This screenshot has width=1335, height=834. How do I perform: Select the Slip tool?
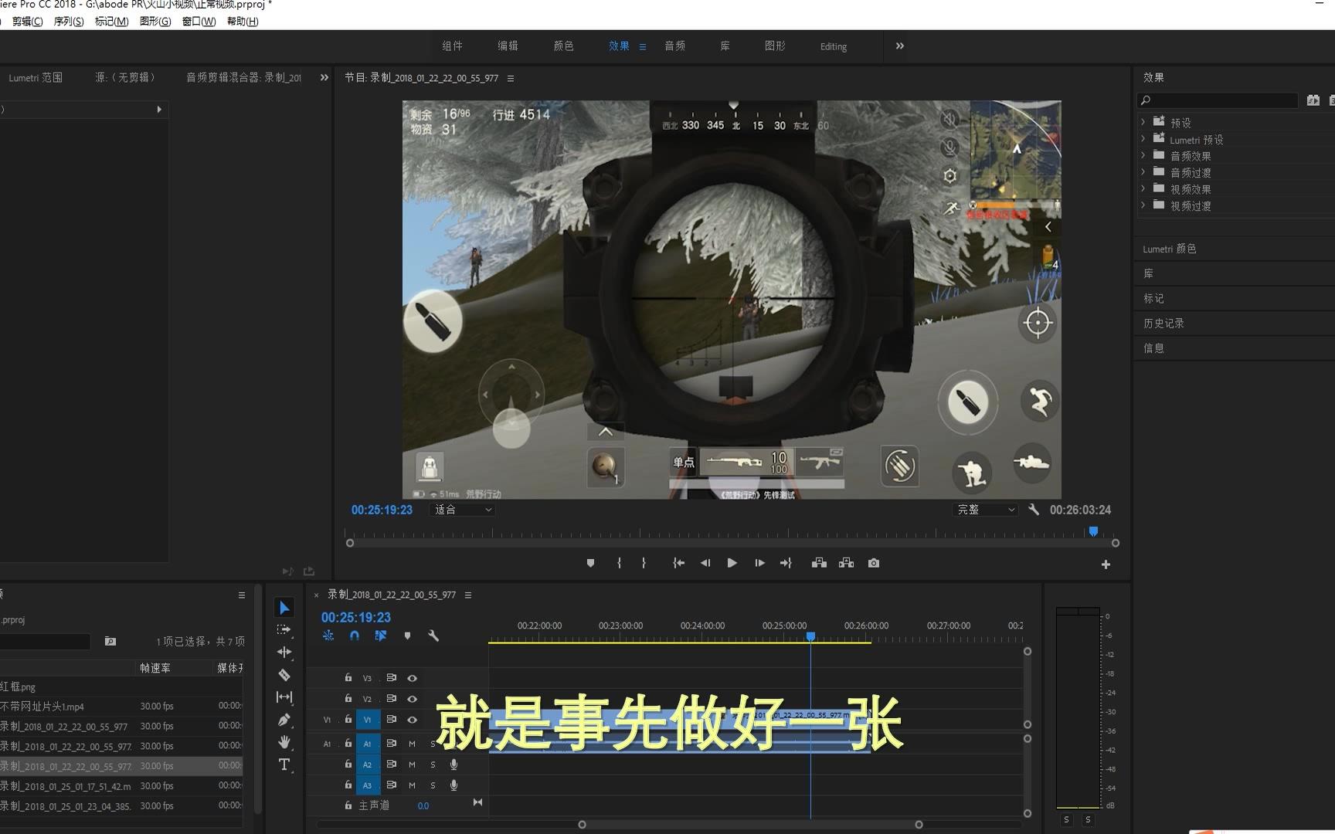(284, 697)
